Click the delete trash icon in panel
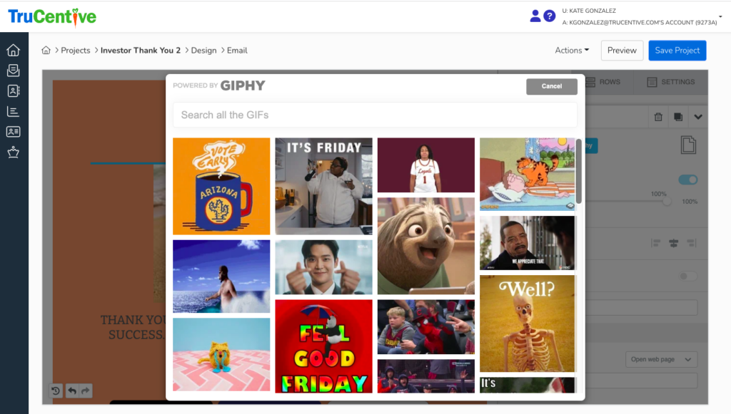This screenshot has width=731, height=414. (x=658, y=117)
